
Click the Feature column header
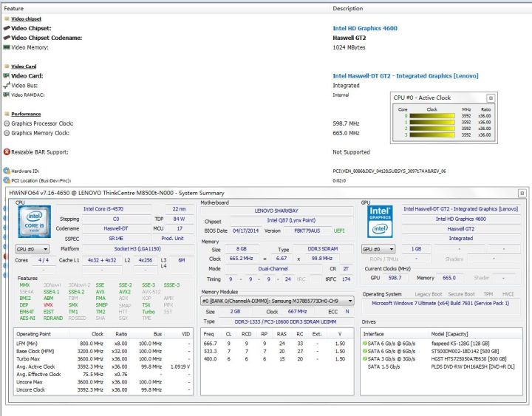13,9
